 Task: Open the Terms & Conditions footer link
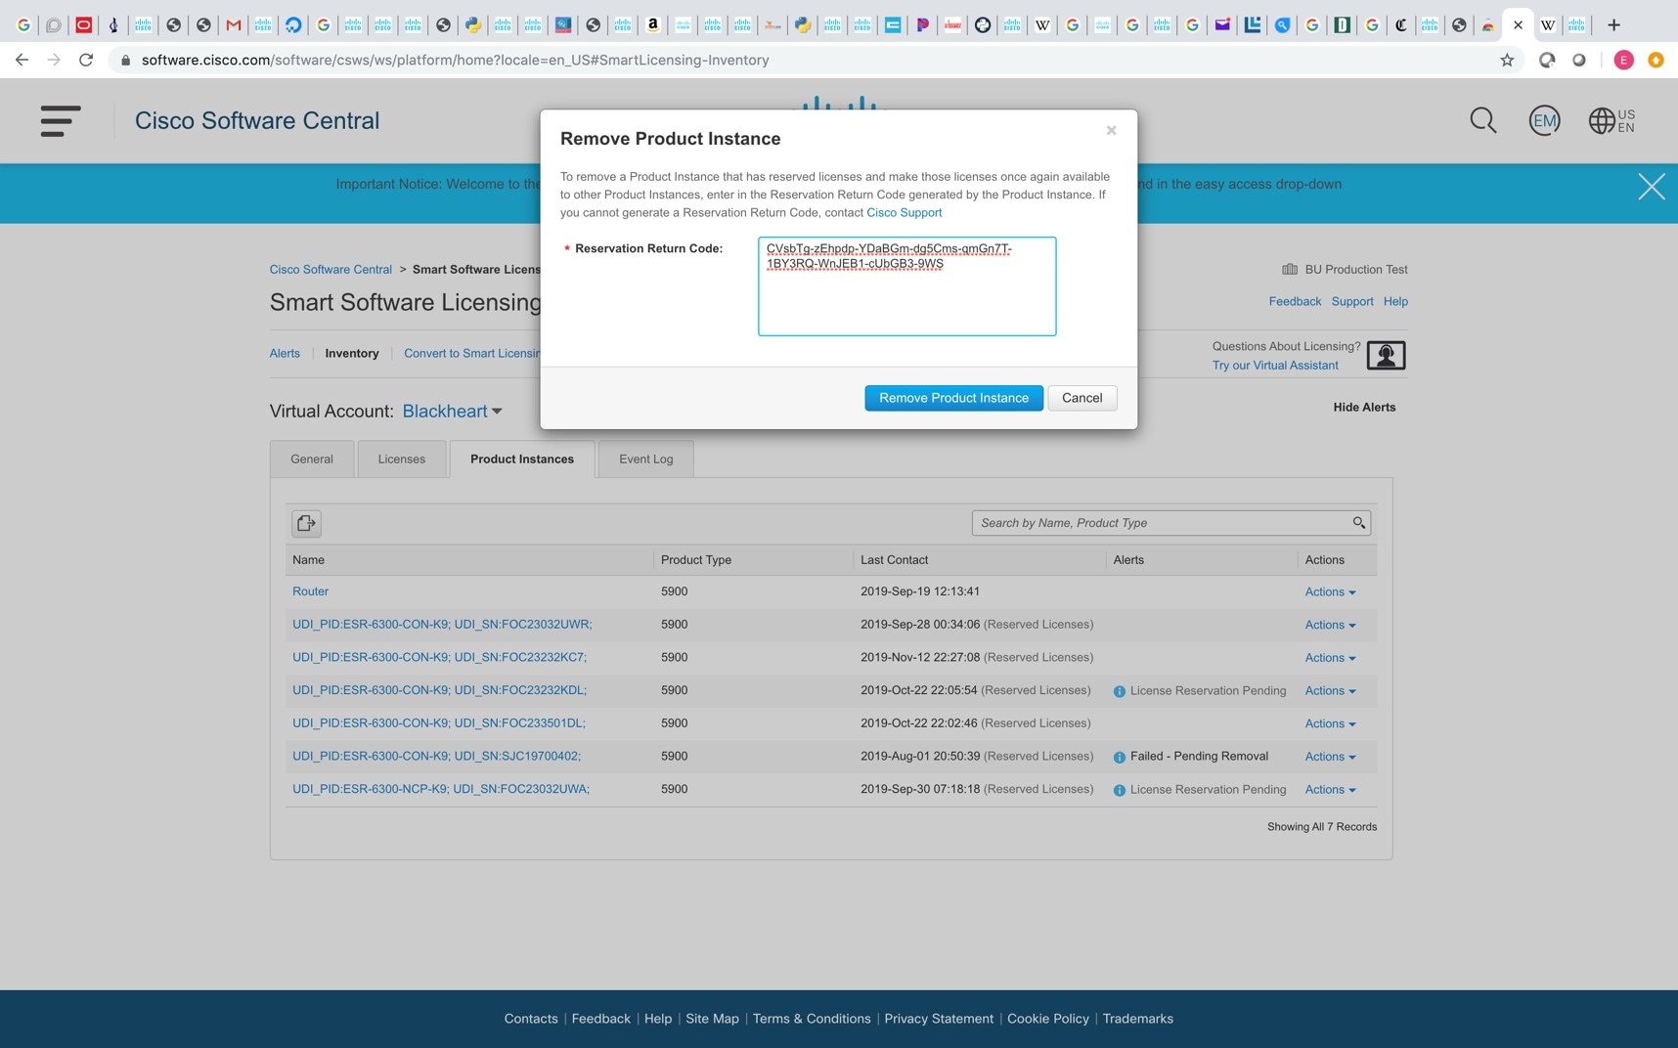click(x=812, y=1019)
